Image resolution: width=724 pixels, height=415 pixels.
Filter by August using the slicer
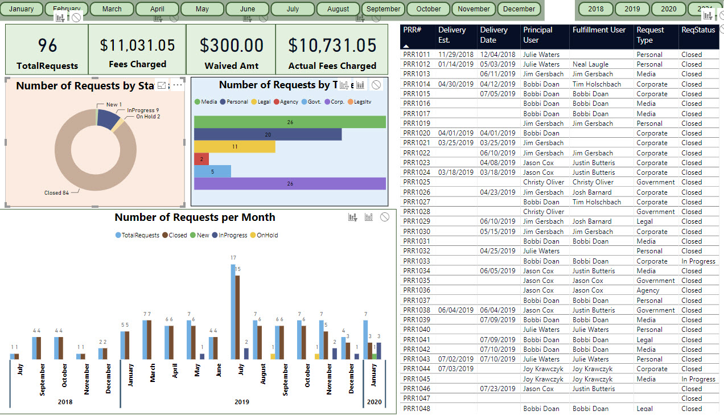coord(339,9)
